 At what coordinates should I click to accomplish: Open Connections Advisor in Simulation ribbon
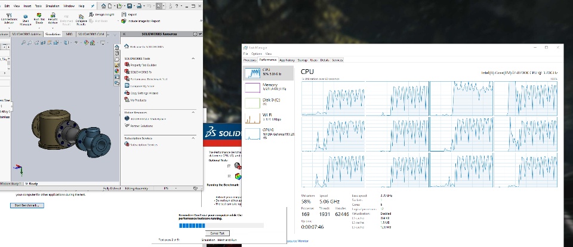pos(9,17)
